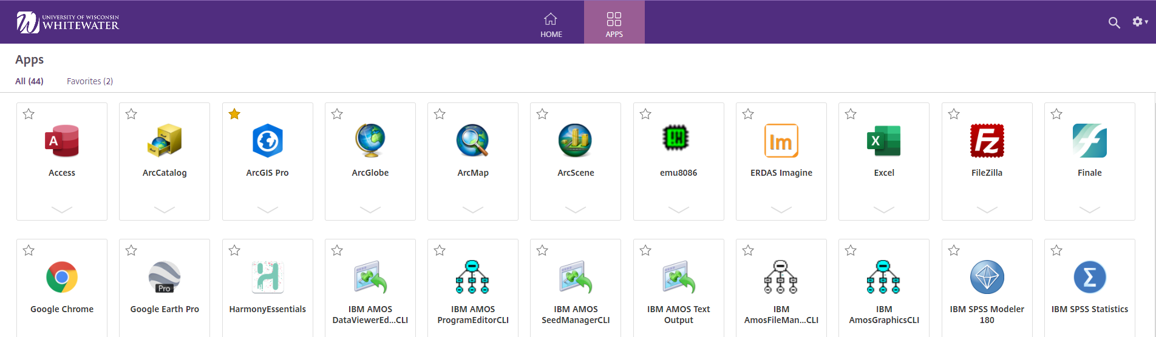Click the ERDAS Imagine name label
The image size is (1156, 337).
tap(781, 173)
